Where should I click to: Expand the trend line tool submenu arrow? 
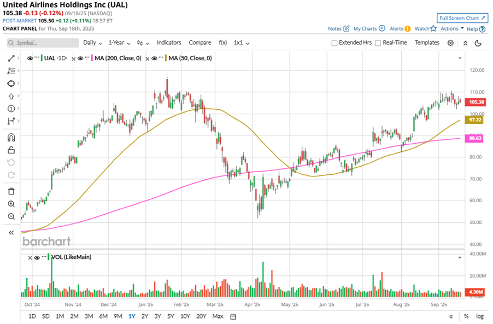(x=19, y=58)
